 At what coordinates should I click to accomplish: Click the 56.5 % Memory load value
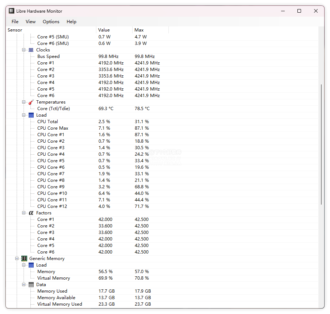pyautogui.click(x=105, y=272)
